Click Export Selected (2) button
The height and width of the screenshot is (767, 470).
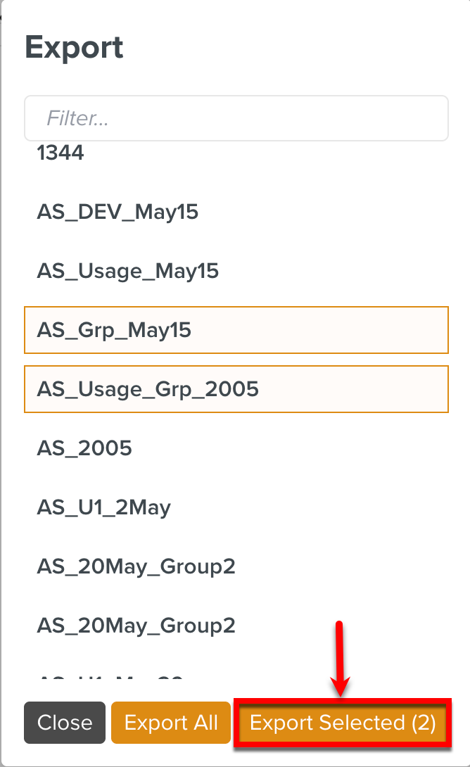click(x=343, y=723)
